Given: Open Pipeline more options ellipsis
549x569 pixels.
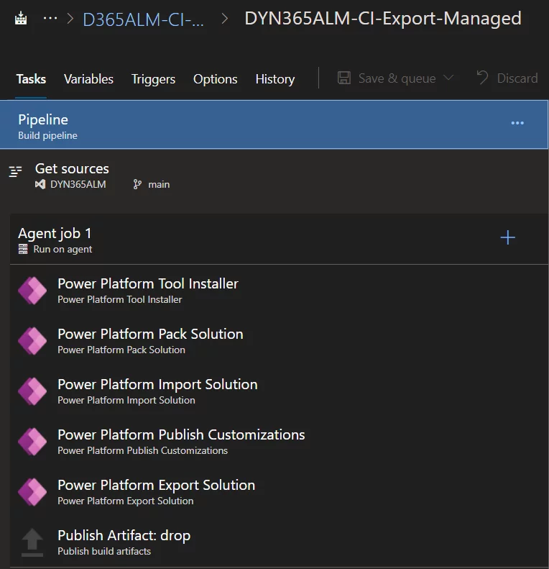Looking at the screenshot, I should [517, 123].
